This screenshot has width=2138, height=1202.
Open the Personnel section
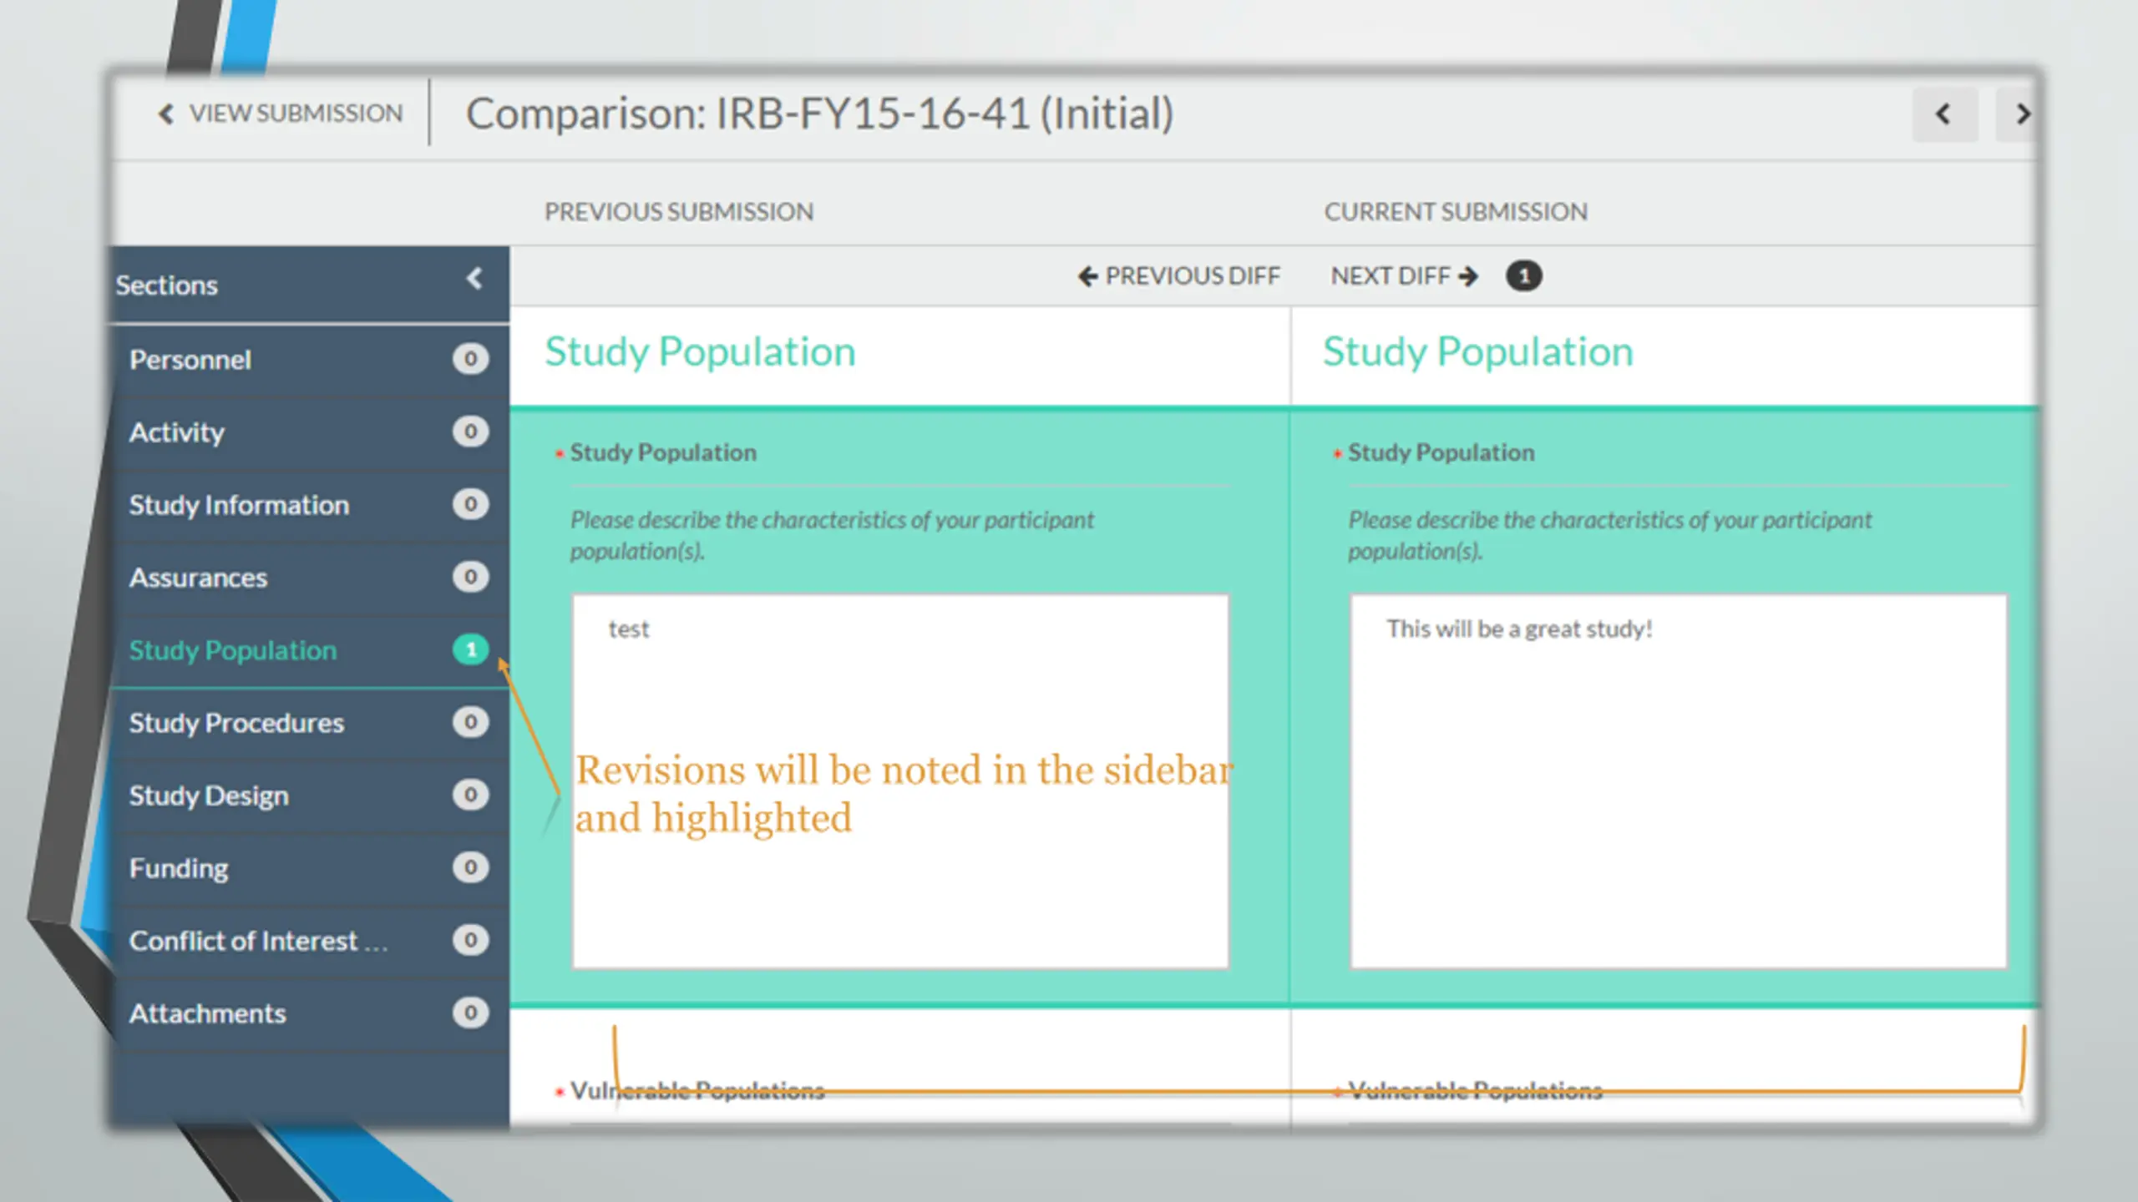click(x=309, y=360)
